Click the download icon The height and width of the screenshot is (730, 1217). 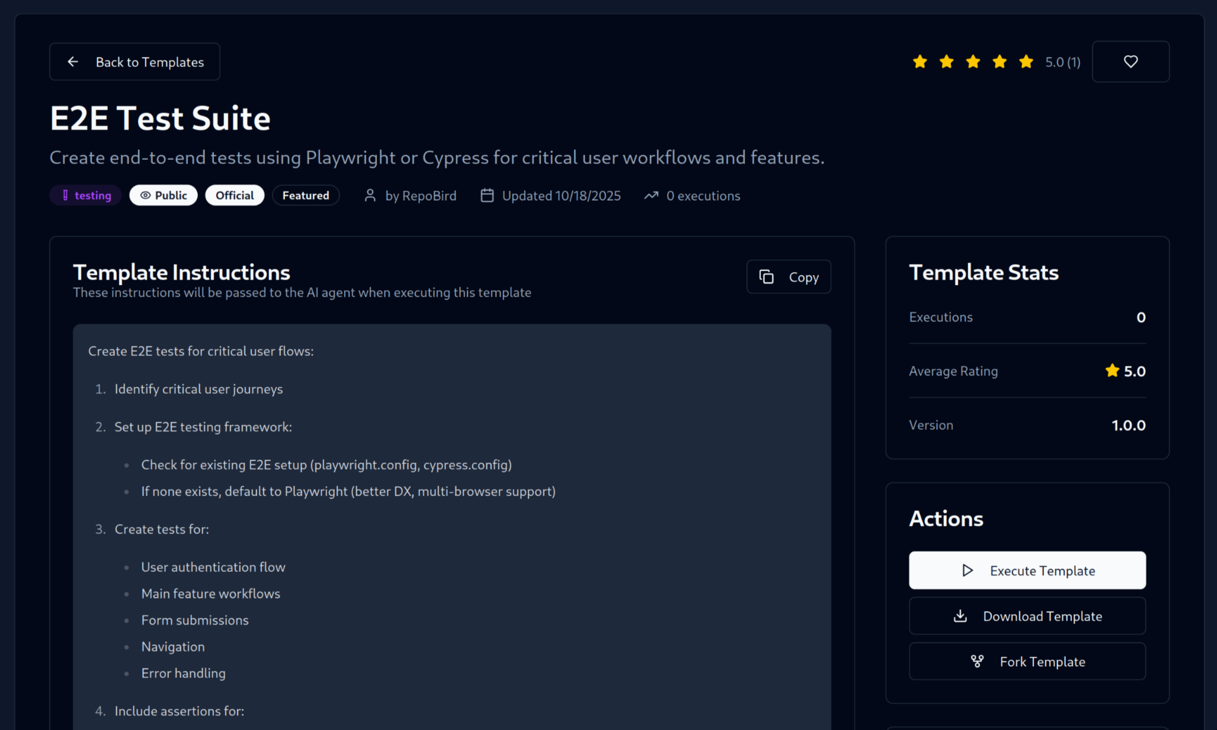[x=960, y=616]
